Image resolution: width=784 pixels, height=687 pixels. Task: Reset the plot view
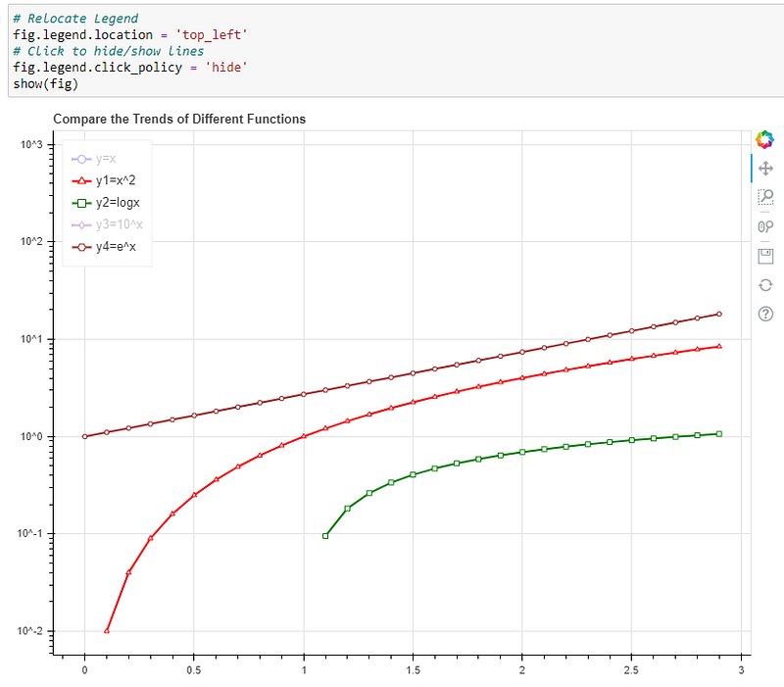(765, 285)
